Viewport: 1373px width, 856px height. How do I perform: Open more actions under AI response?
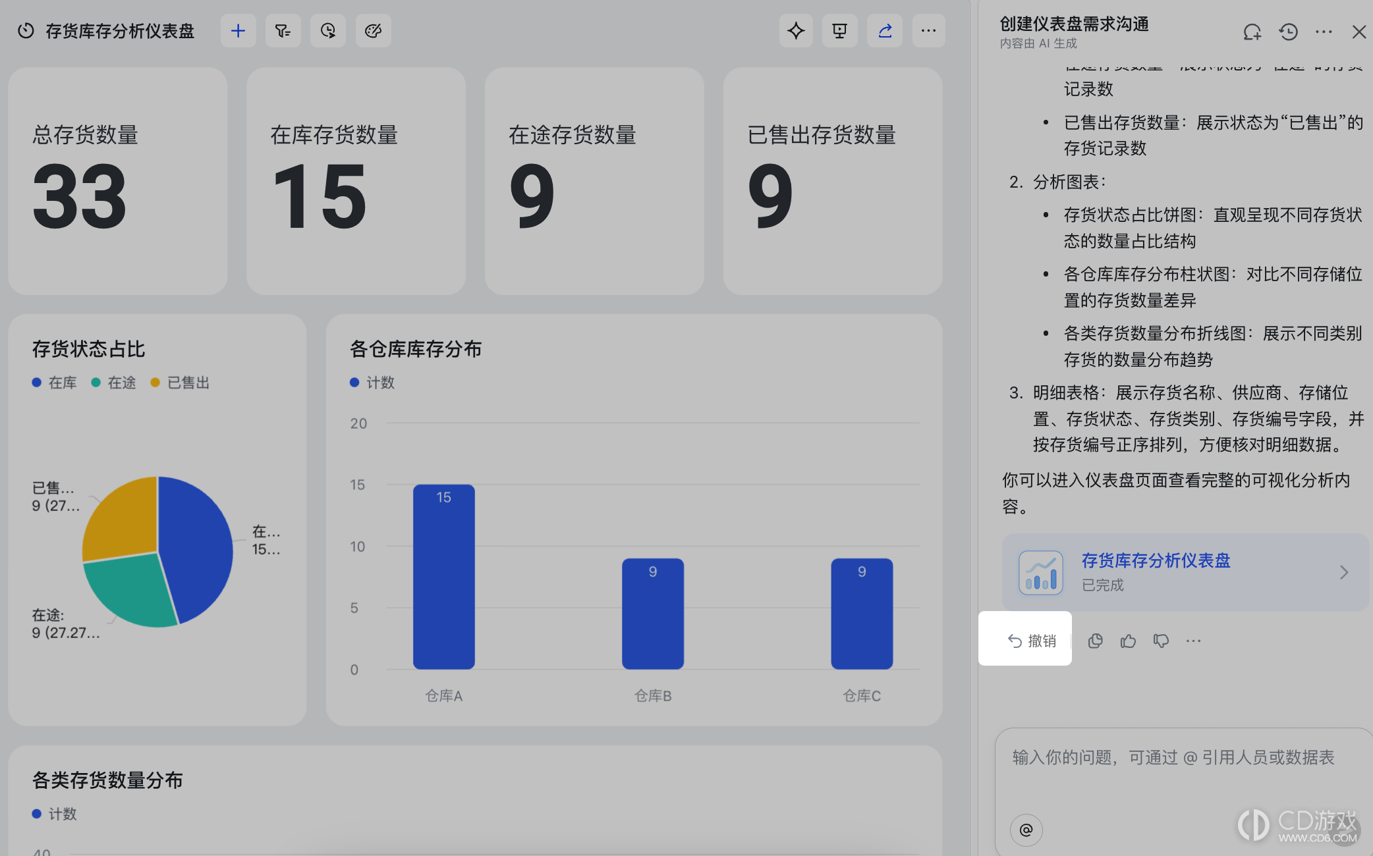(1193, 641)
